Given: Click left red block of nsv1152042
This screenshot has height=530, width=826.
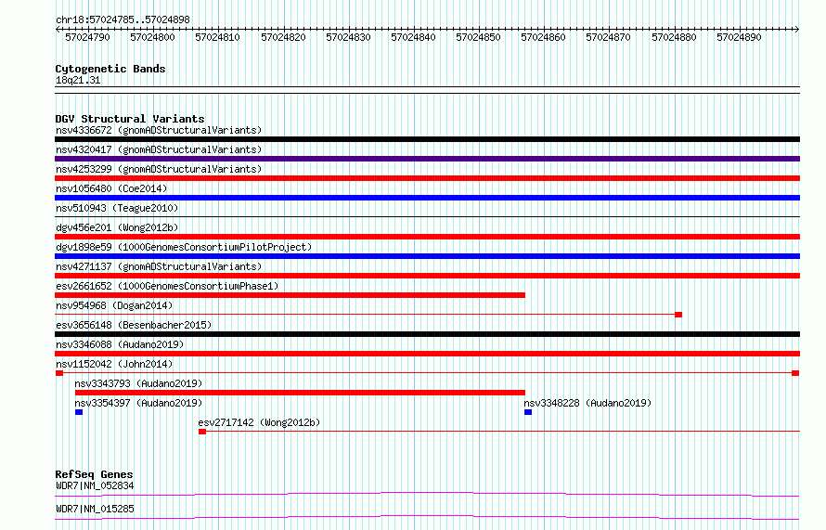Looking at the screenshot, I should click(x=59, y=373).
